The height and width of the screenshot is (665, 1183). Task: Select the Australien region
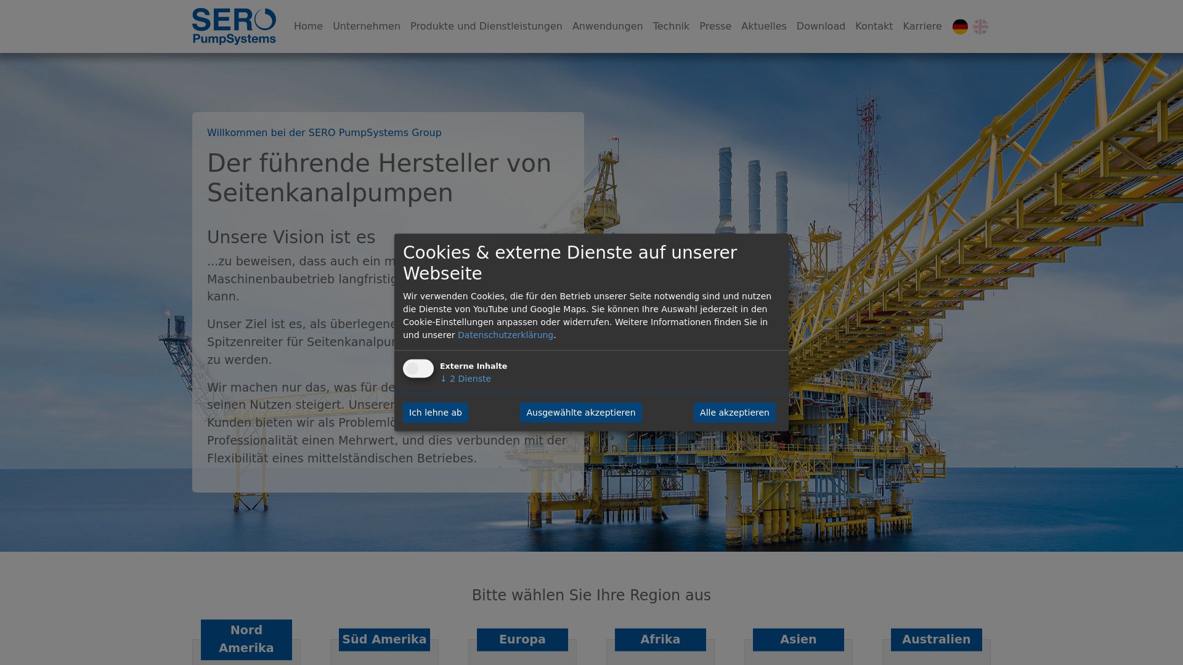pos(937,640)
